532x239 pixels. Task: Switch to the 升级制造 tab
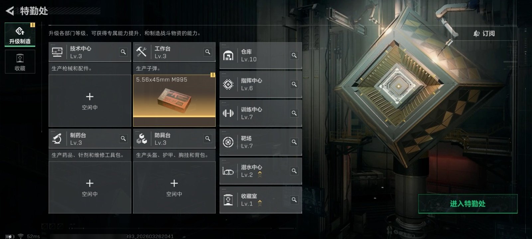[20, 35]
